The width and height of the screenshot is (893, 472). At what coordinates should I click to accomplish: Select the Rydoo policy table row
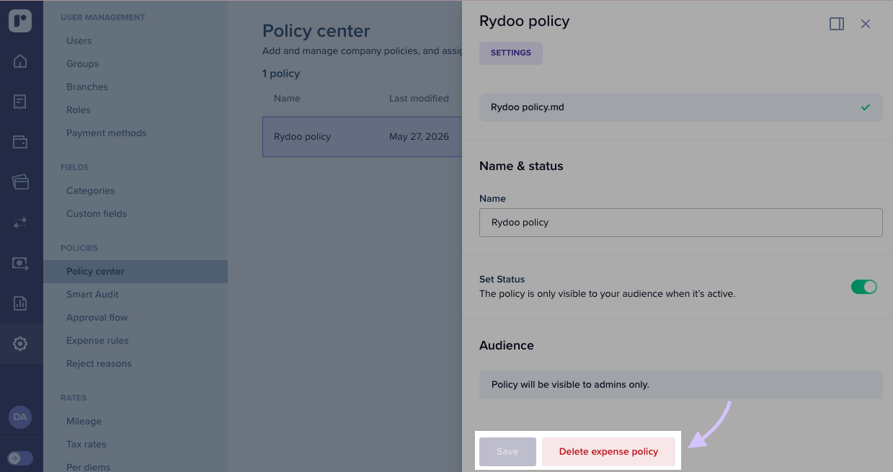362,137
